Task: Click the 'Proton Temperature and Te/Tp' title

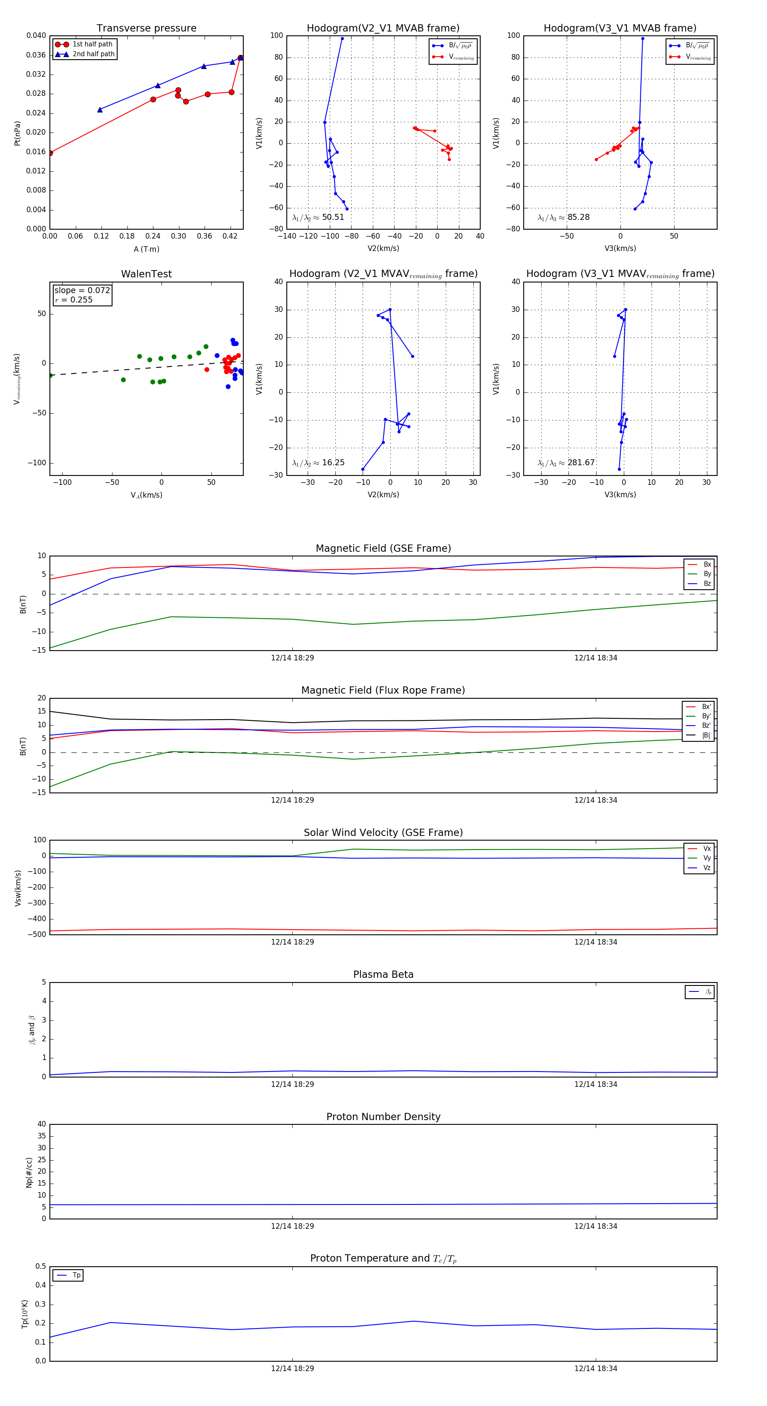Action: pos(383,1259)
